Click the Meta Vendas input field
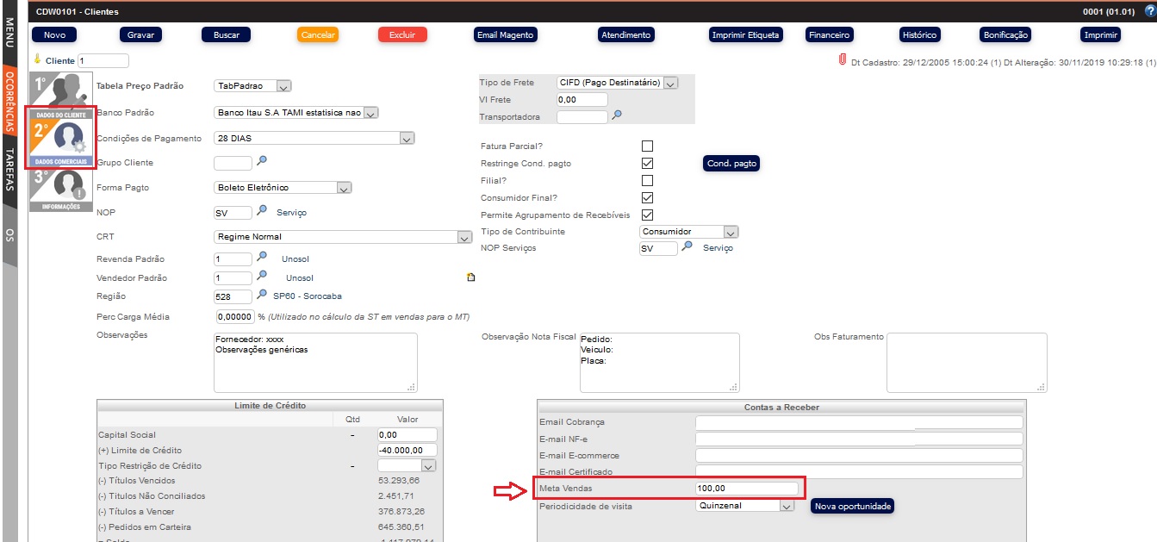The width and height of the screenshot is (1157, 542). tap(746, 489)
